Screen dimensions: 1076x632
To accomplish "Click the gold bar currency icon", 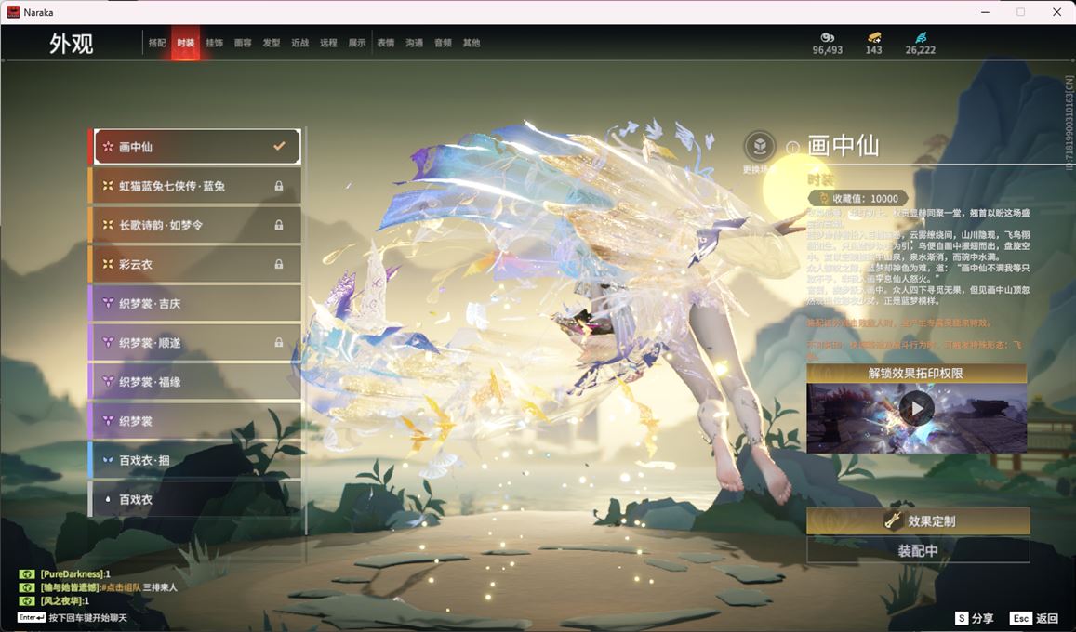I will [873, 38].
